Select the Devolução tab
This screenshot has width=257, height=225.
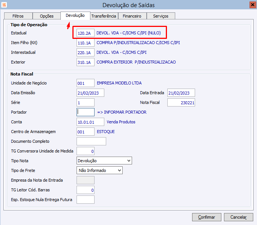click(x=75, y=16)
